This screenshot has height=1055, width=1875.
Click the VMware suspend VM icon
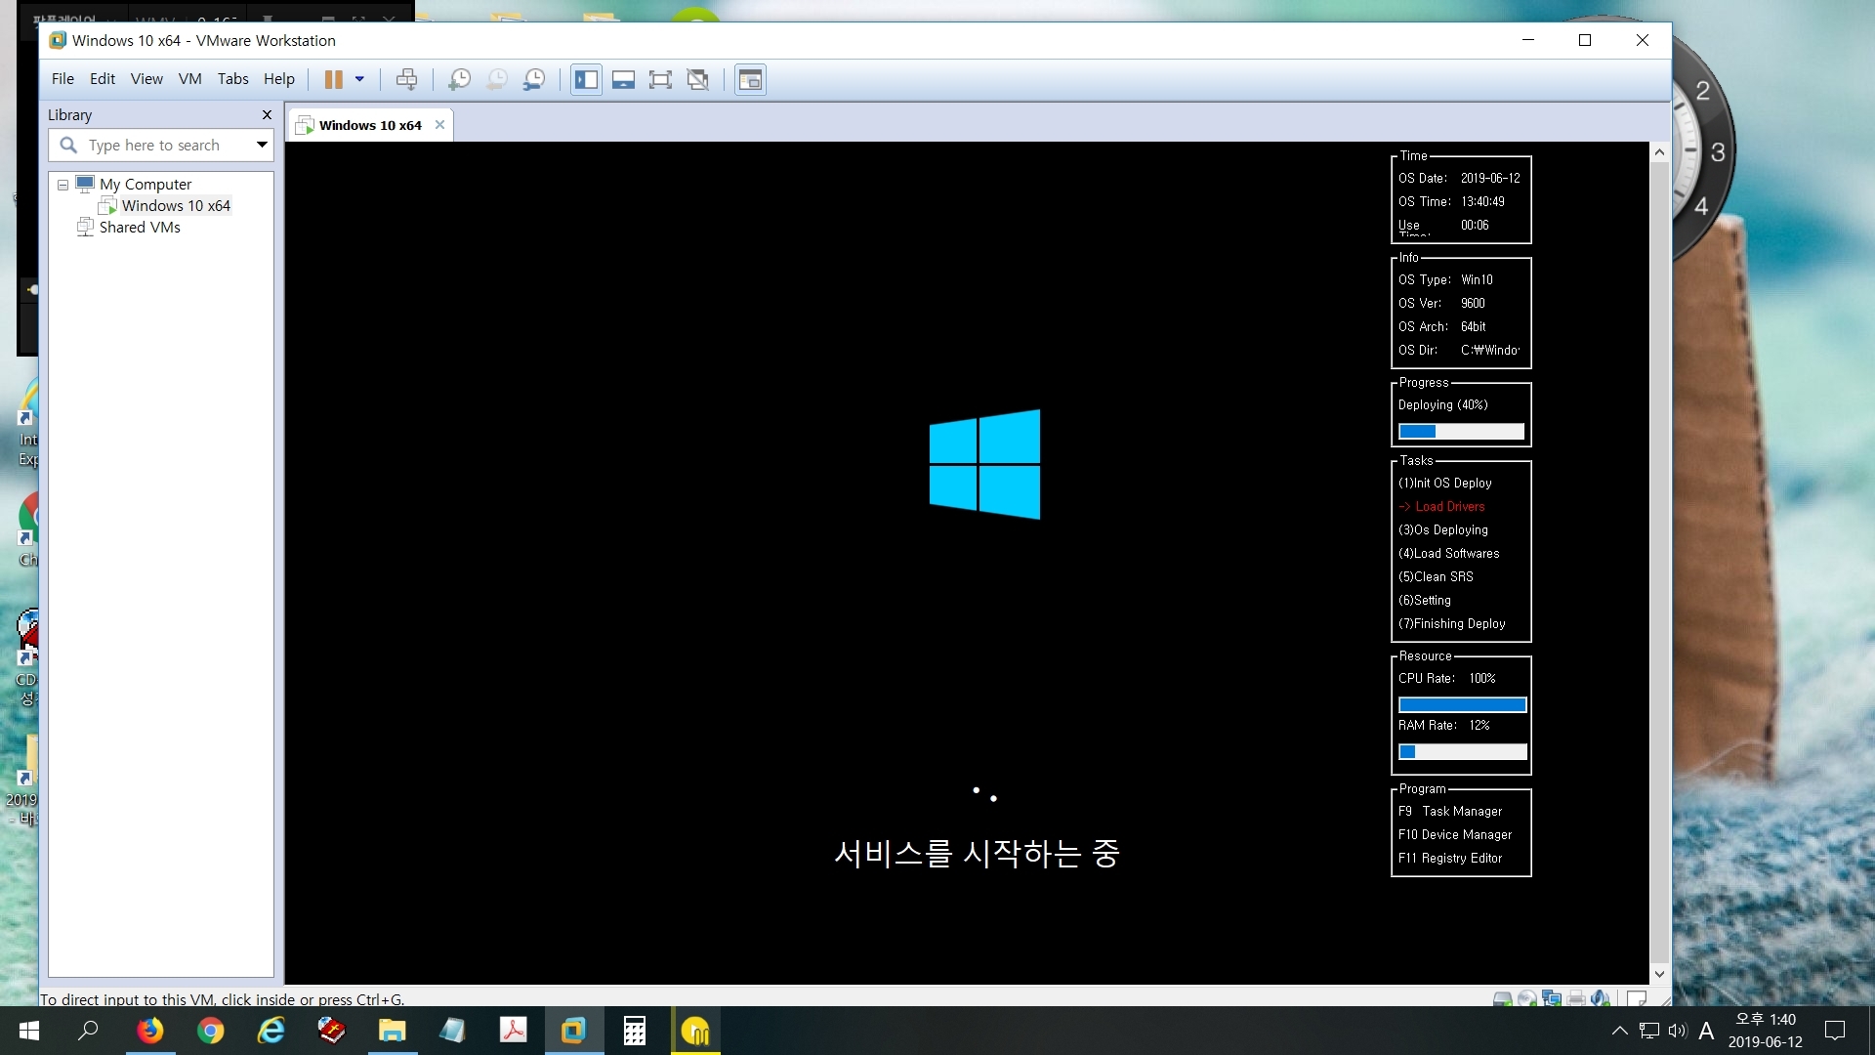[x=332, y=80]
